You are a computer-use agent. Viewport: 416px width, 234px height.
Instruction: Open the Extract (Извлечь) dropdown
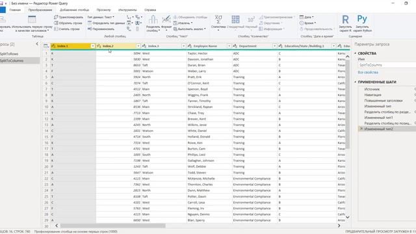pyautogui.click(x=183, y=23)
